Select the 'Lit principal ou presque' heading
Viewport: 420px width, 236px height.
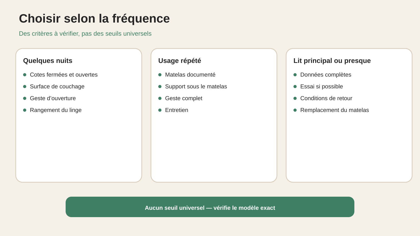point(332,61)
